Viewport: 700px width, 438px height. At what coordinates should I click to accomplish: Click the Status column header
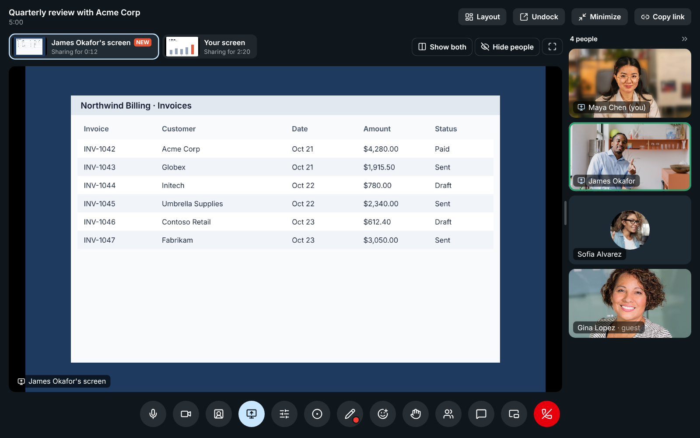coord(446,129)
